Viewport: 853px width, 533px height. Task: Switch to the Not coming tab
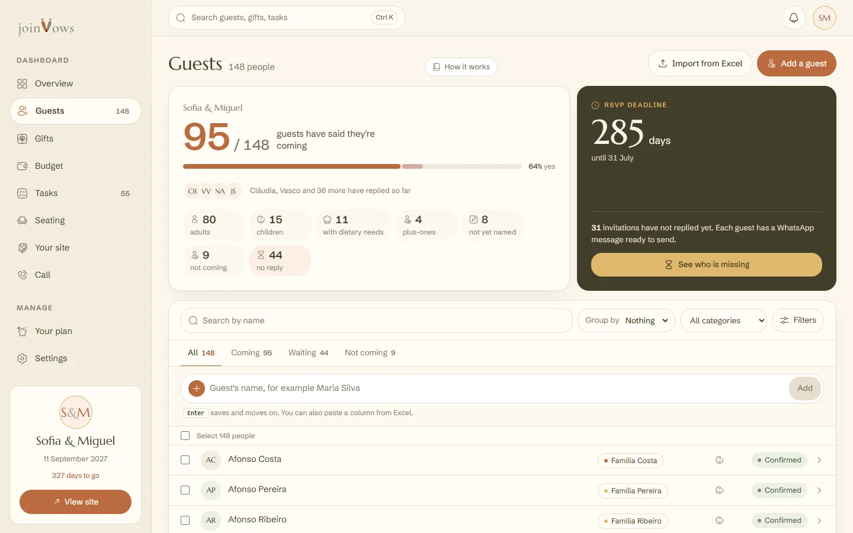(370, 353)
